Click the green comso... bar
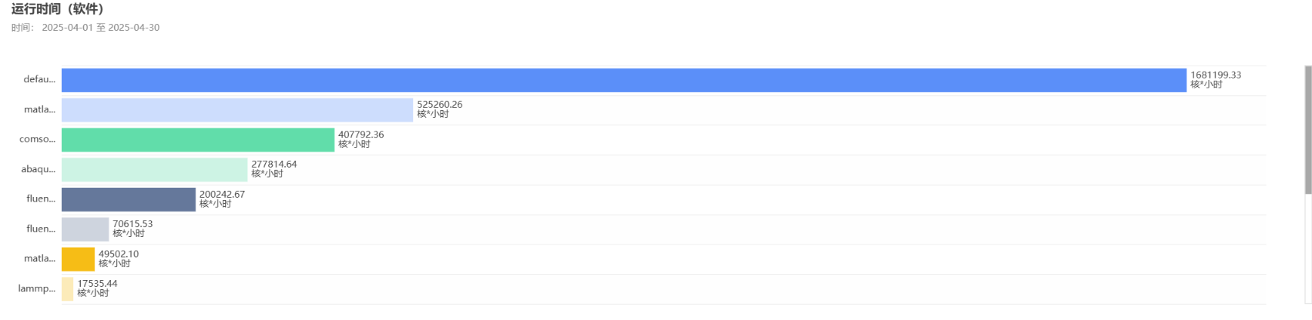This screenshot has width=1312, height=320. tap(198, 140)
